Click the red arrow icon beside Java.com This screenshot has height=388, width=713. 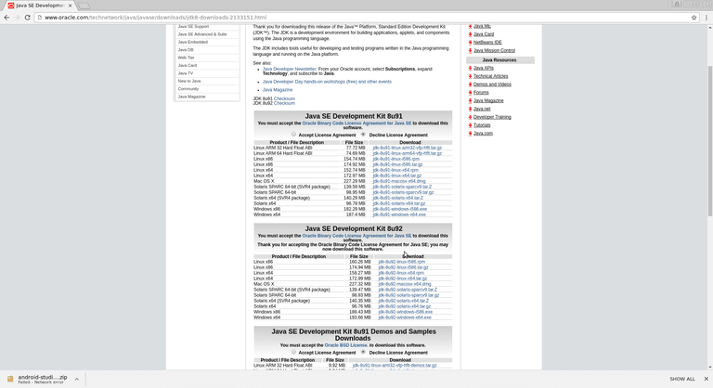point(470,134)
